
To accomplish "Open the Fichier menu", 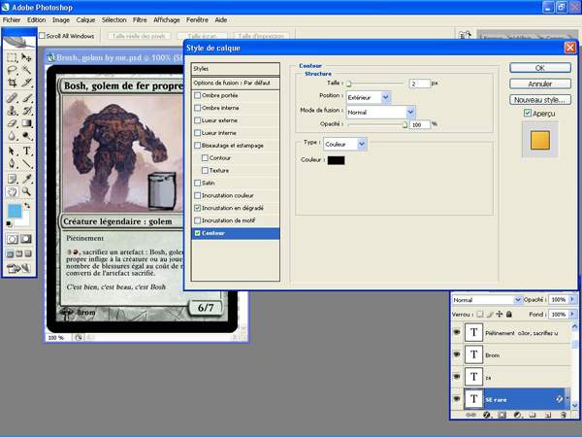I will 12,20.
